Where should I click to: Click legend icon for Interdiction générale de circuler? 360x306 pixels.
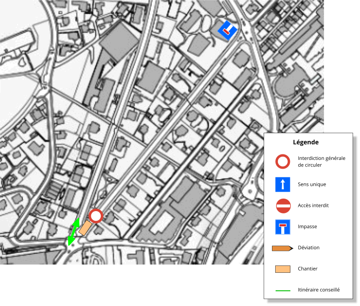pos(283,161)
